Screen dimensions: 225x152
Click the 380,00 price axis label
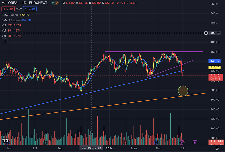pyautogui.click(x=215, y=90)
